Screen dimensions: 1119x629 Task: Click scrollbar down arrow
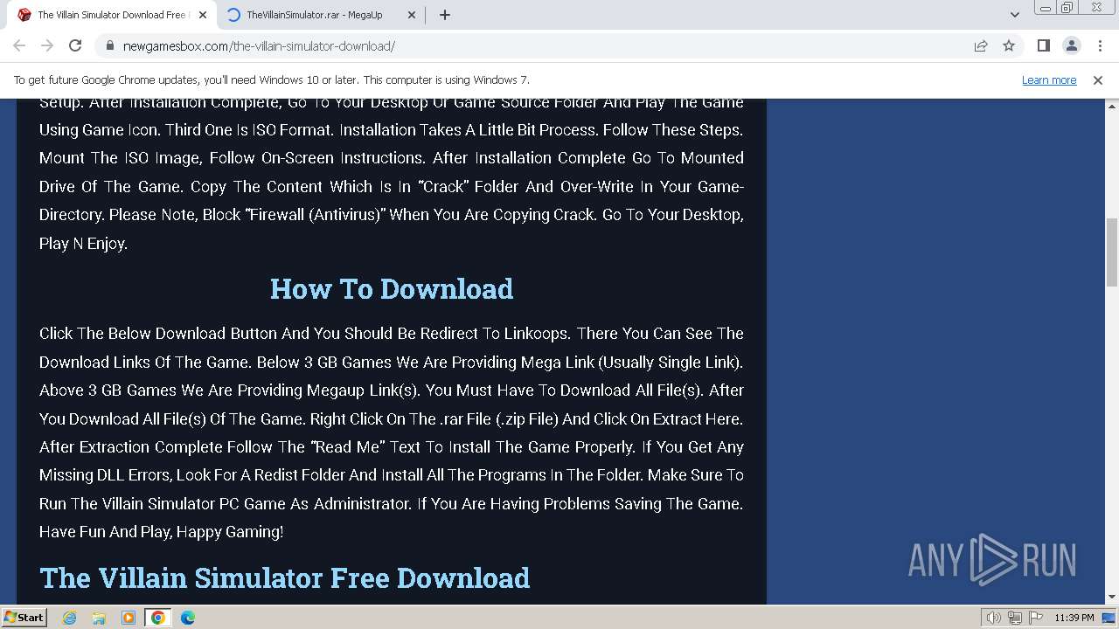[1112, 598]
